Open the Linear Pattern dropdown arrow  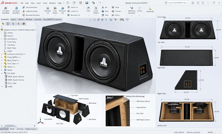point(96,16)
